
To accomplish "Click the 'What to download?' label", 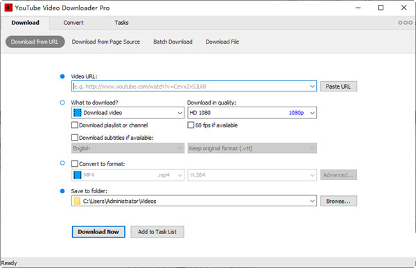I will pyautogui.click(x=94, y=102).
